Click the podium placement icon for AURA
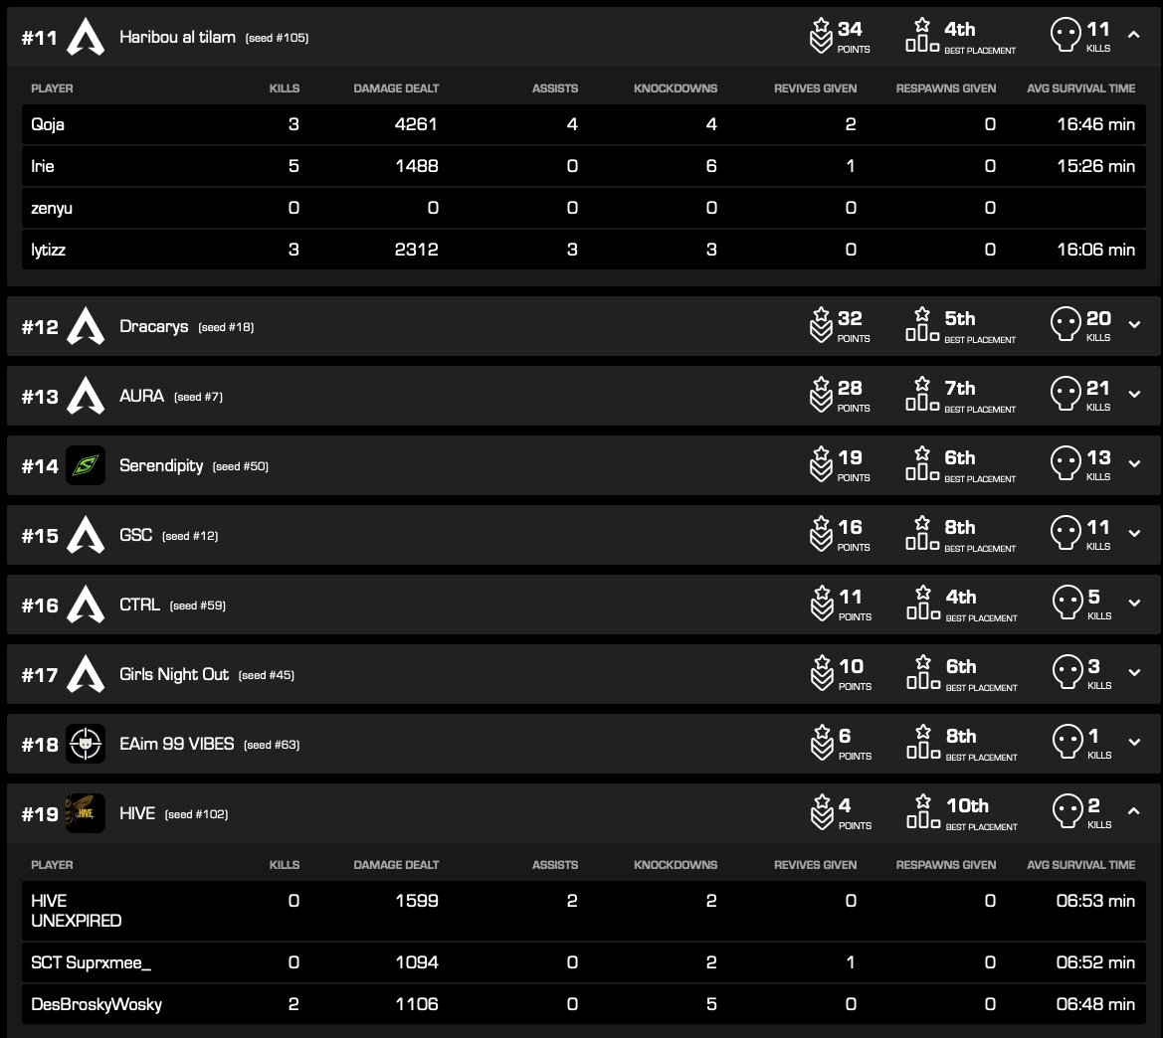Image resolution: width=1163 pixels, height=1038 pixels. (x=922, y=394)
